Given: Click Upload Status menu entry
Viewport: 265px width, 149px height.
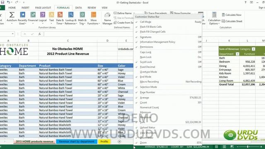Looking at the screenshot, I should click(168, 127).
